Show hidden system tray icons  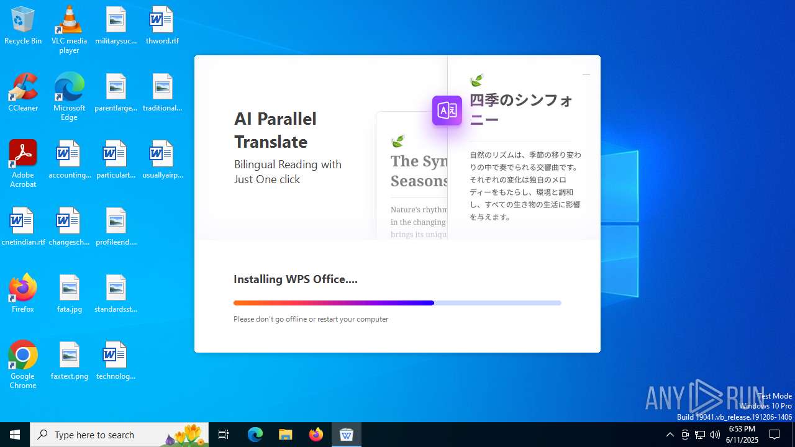click(x=670, y=435)
